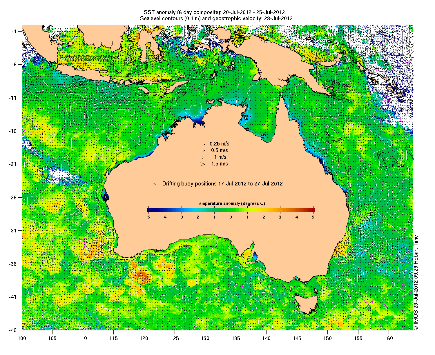Click the 'Sealevel contours (0.1 m)' subtitle line
The height and width of the screenshot is (355, 435).
click(217, 18)
